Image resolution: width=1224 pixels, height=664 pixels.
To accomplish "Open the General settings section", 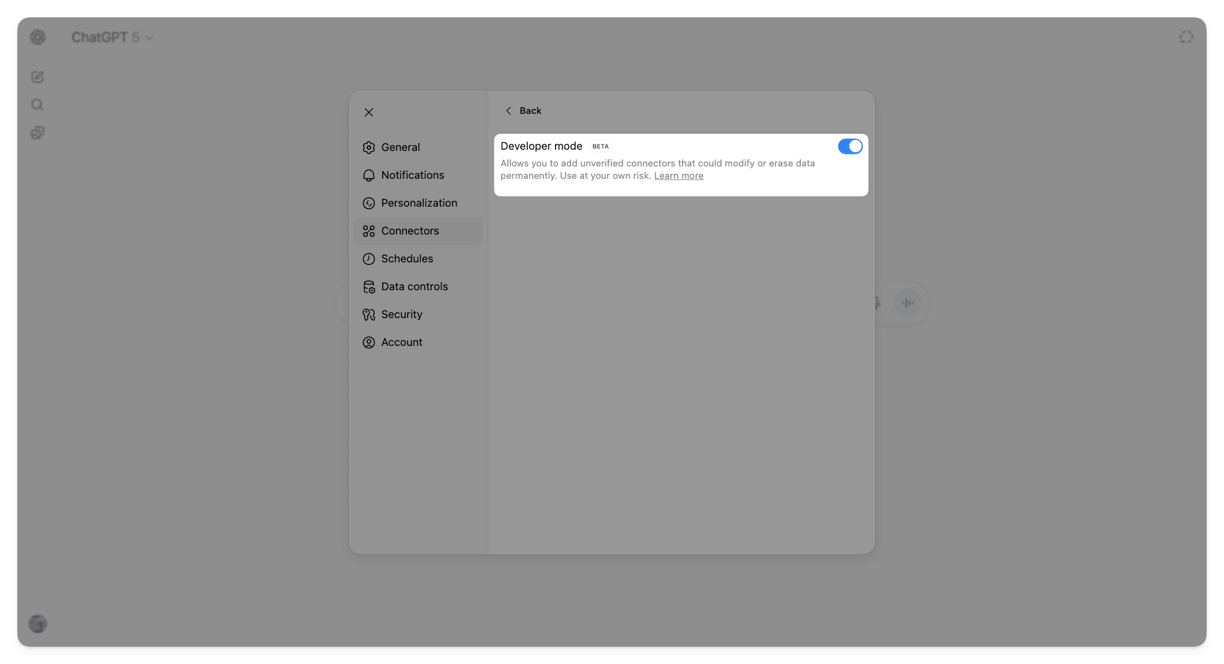I will pyautogui.click(x=400, y=147).
